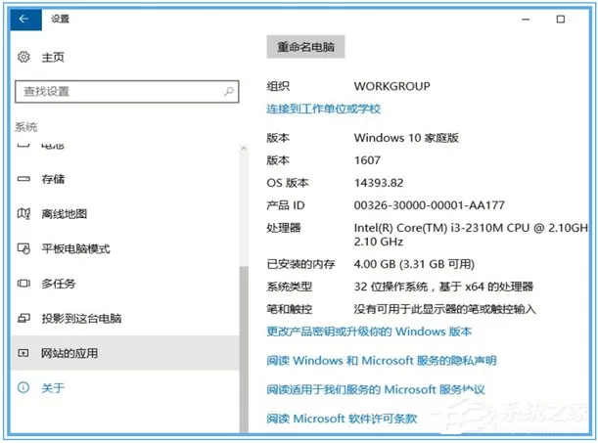This screenshot has height=443, width=598.
Task: Focus the 查找设置 search field
Action: (127, 91)
